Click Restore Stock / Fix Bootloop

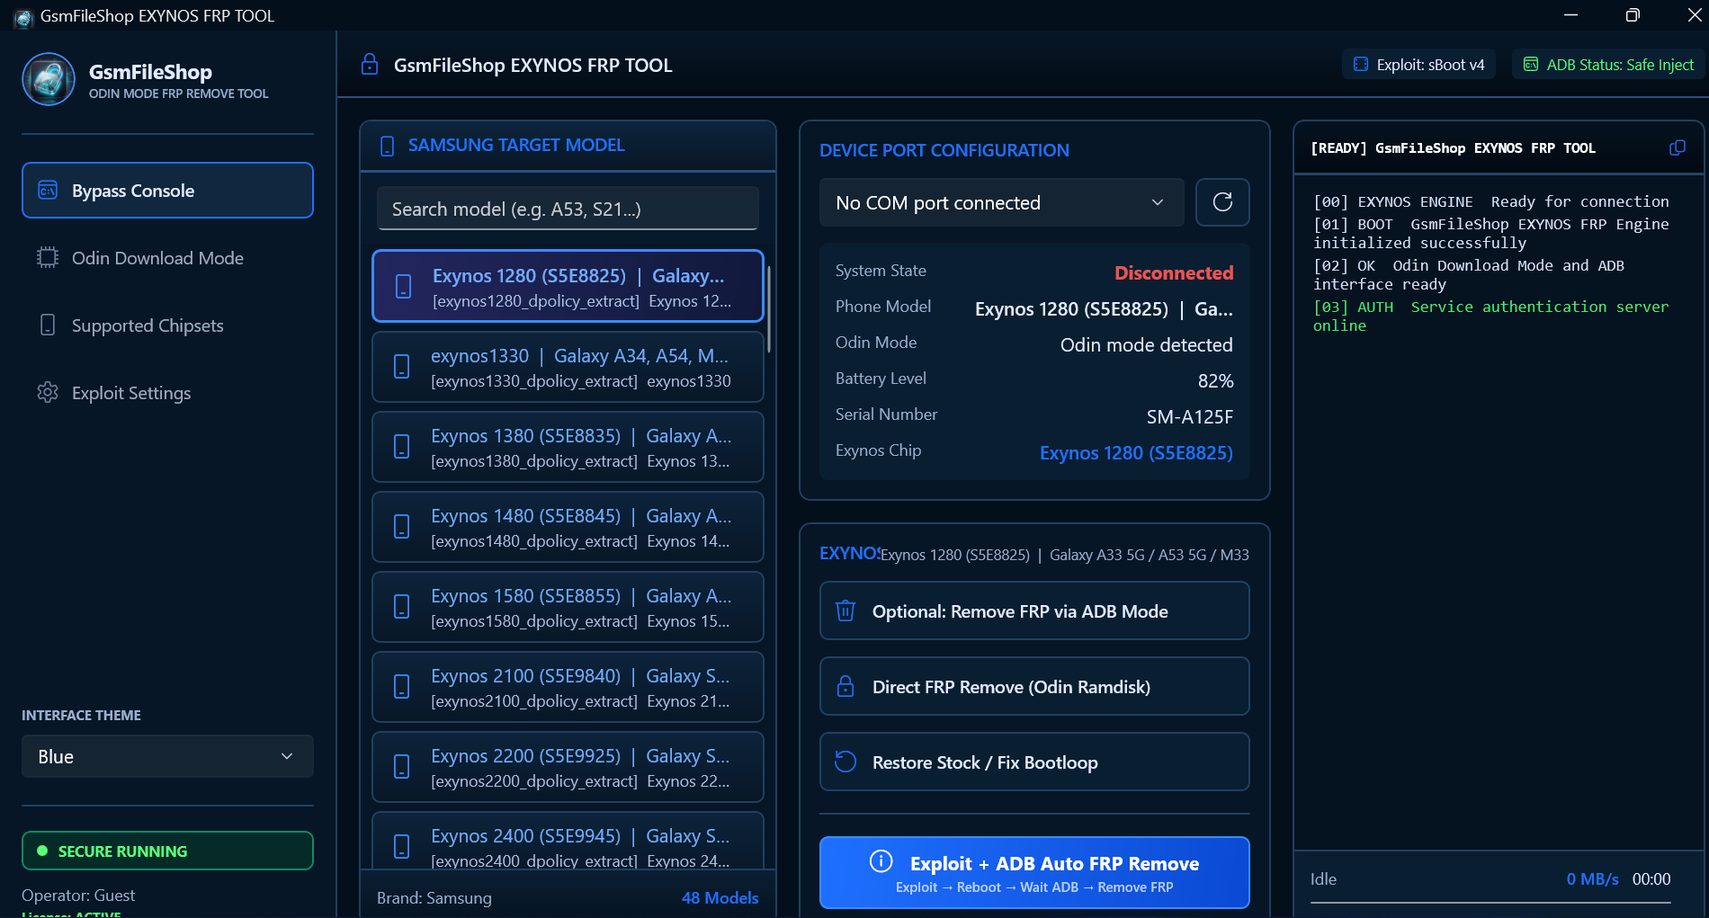tap(1034, 762)
